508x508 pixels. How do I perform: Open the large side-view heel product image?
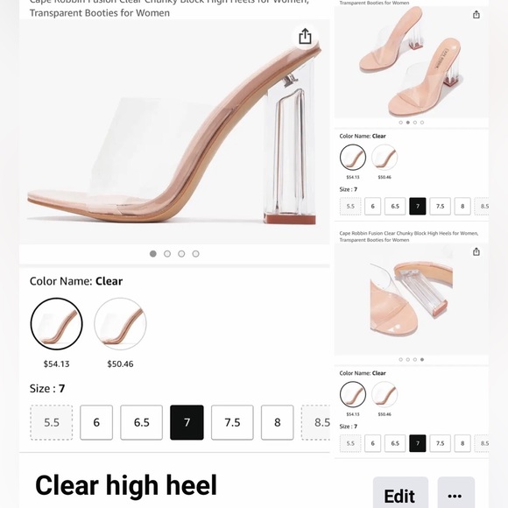pos(174,132)
